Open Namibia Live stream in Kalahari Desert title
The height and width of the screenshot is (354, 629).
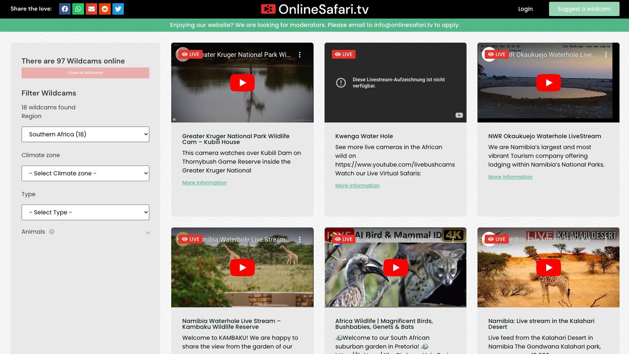(541, 324)
